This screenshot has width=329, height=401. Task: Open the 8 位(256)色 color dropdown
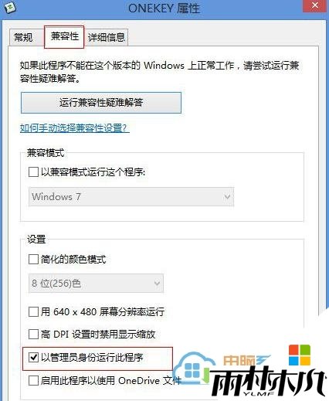coord(96,284)
